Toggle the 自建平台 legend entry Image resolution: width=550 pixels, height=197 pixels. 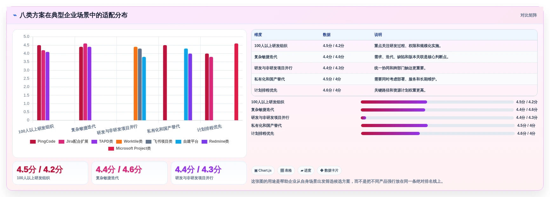pos(187,142)
